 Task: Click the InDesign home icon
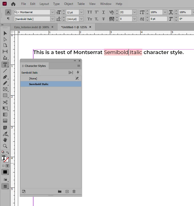13,4
